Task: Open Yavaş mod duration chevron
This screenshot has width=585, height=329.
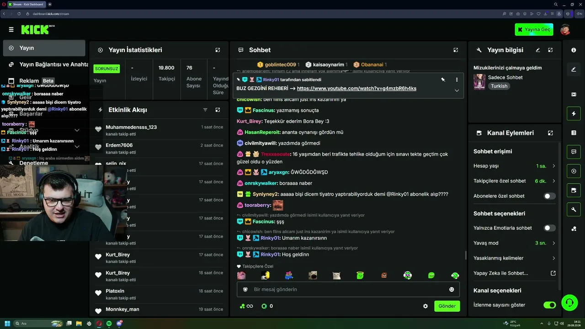Action: coord(553,243)
